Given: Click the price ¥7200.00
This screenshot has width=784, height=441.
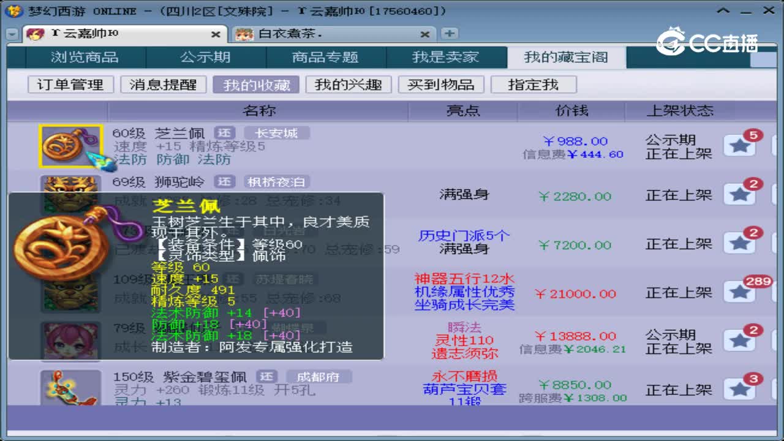Looking at the screenshot, I should tap(575, 245).
